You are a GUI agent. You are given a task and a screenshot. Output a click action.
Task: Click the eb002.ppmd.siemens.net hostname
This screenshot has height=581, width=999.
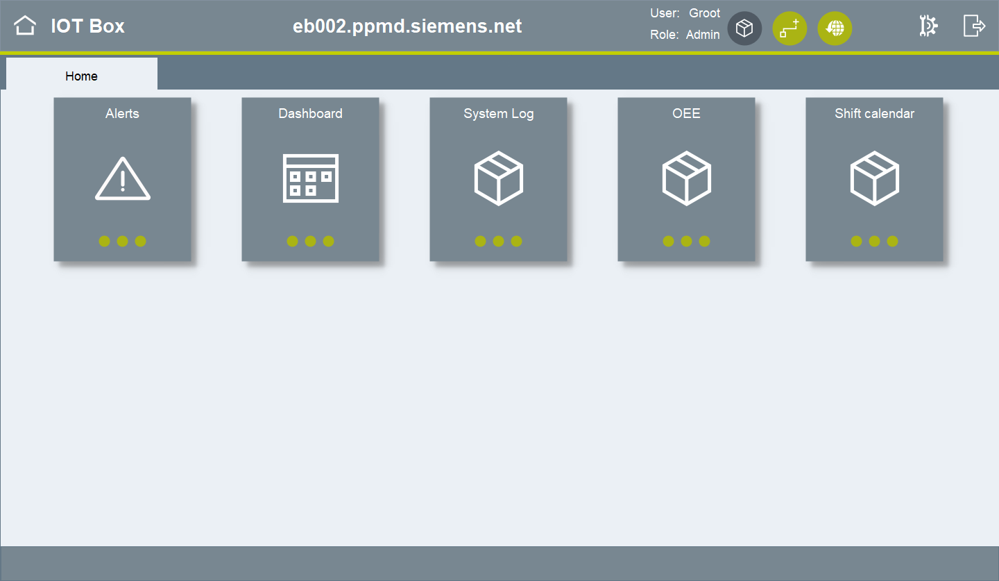click(x=407, y=26)
